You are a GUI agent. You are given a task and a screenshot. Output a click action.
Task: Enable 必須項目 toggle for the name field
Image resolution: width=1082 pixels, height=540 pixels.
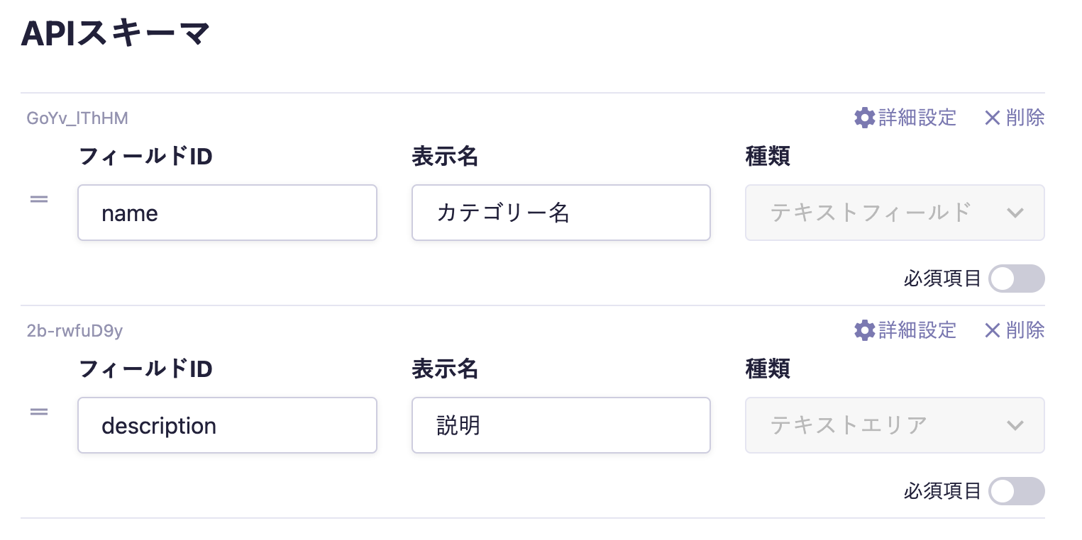click(x=1016, y=279)
